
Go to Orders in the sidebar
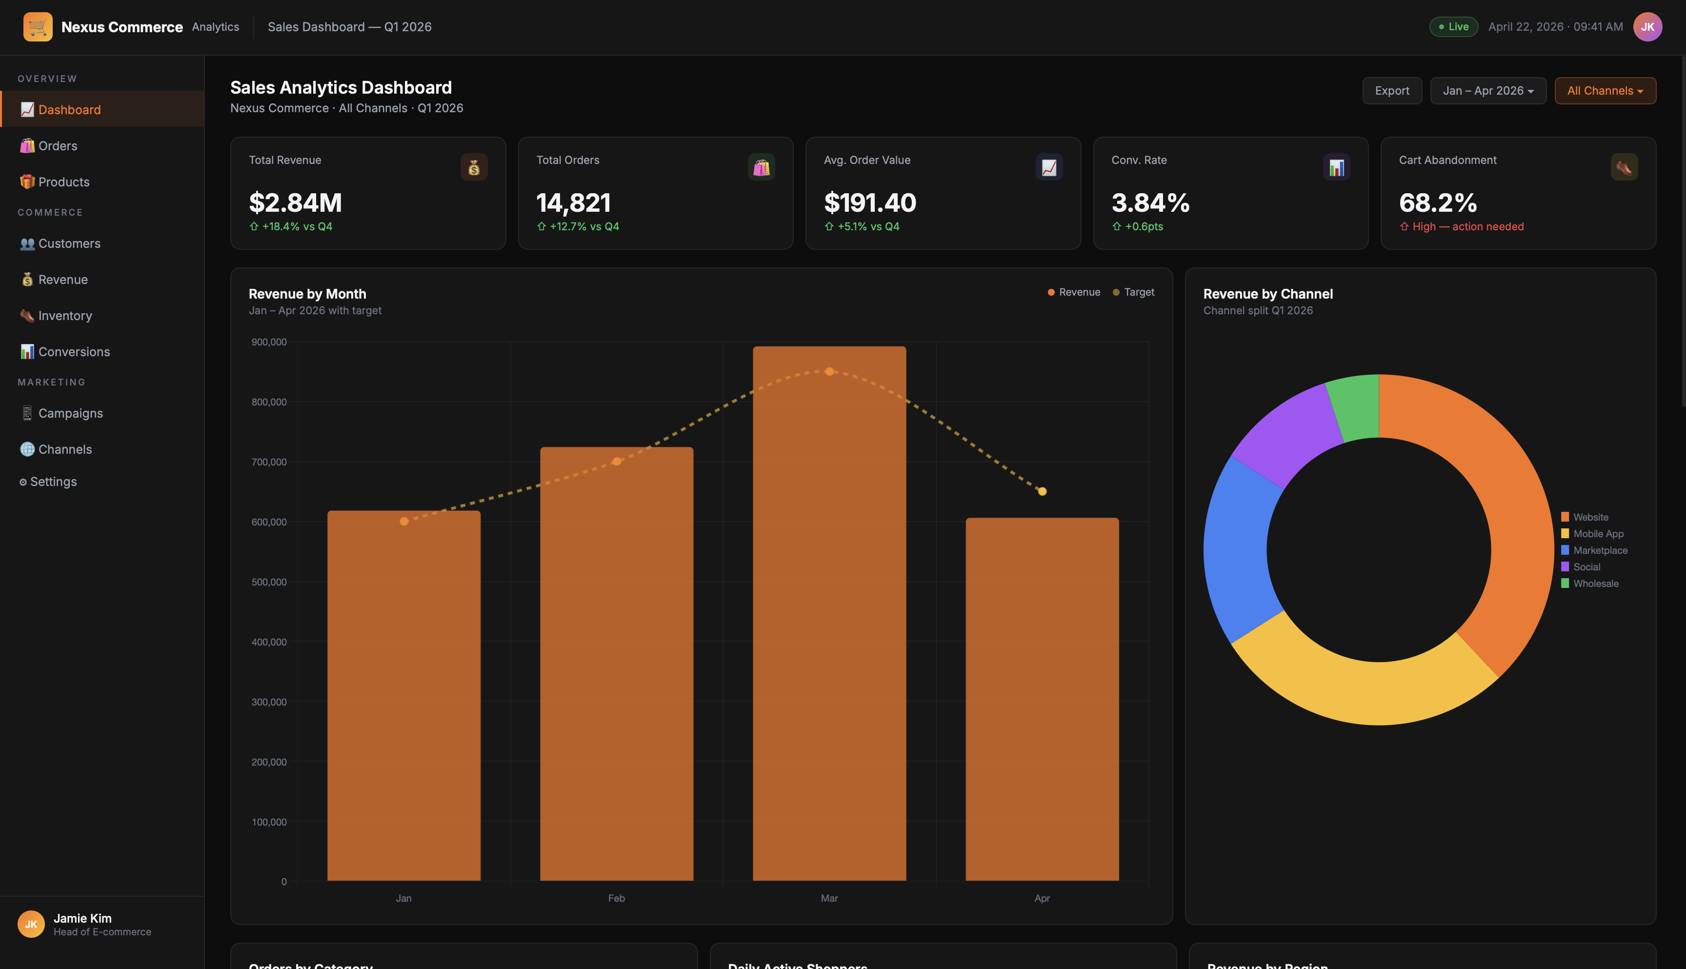pos(102,146)
